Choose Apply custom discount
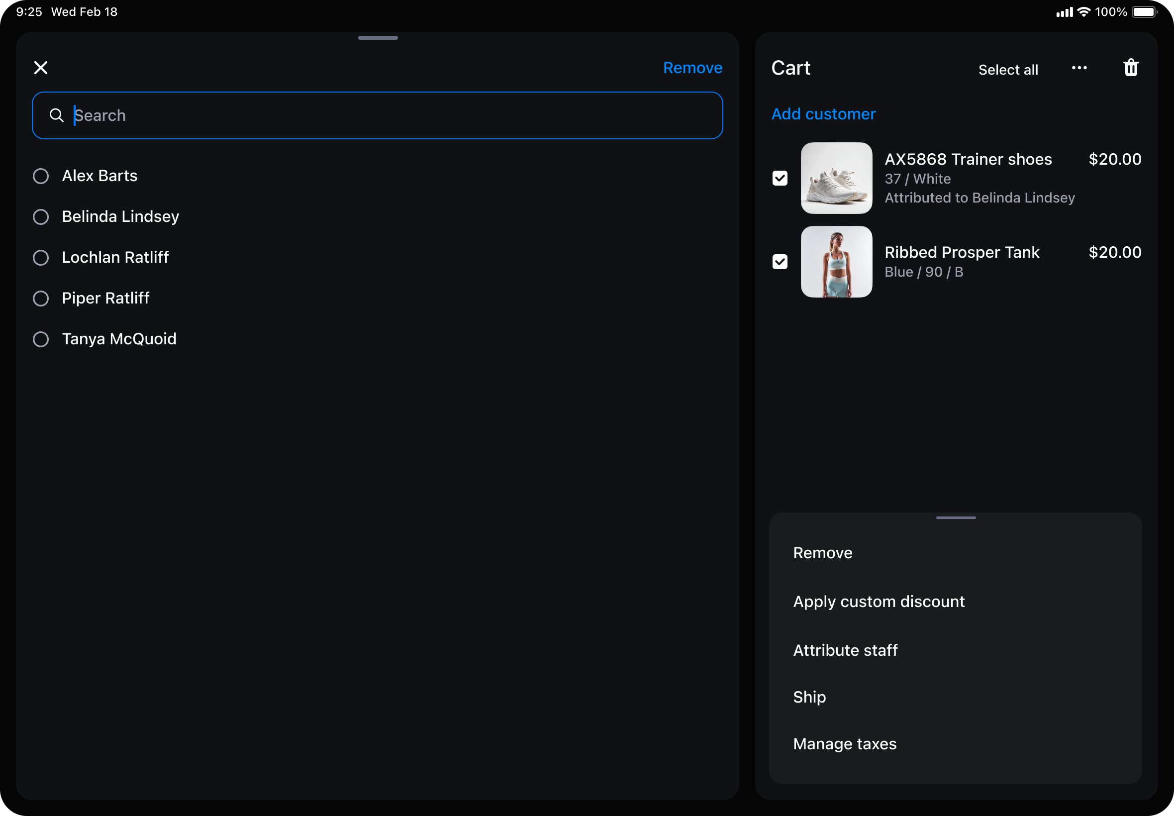The image size is (1174, 816). 879,601
